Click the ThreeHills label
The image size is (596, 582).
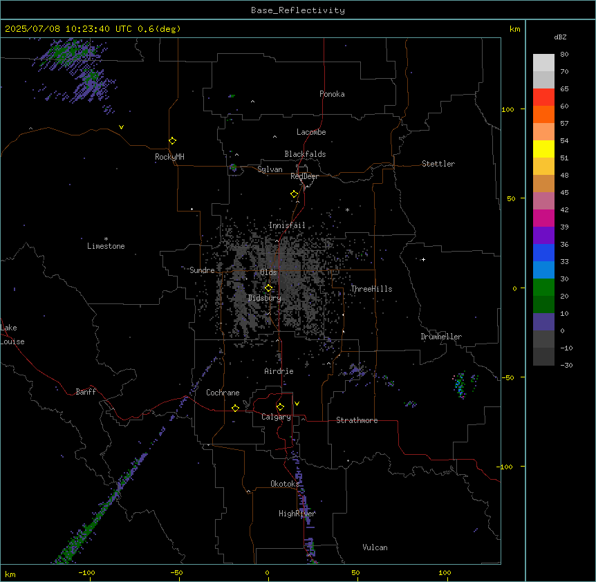pos(372,289)
